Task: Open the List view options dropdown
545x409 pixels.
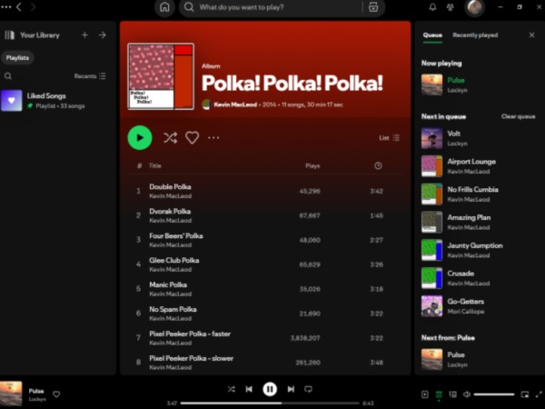Action: click(389, 138)
